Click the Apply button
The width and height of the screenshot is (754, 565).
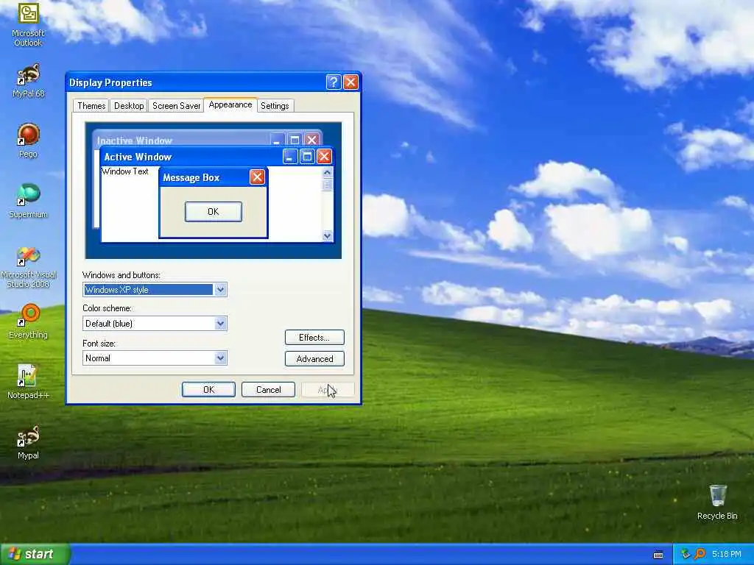pos(328,390)
